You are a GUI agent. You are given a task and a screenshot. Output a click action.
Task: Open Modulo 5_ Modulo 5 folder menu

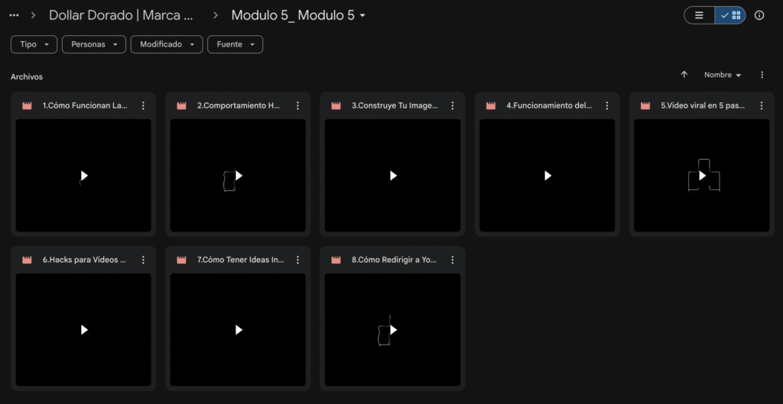pyautogui.click(x=298, y=15)
